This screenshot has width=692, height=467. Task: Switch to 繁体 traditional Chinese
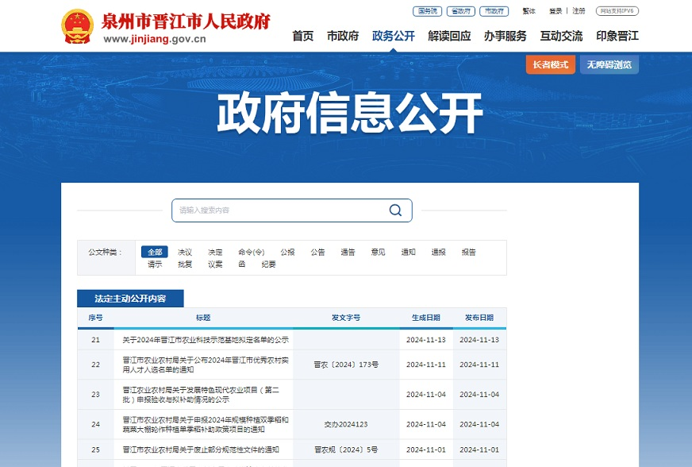point(529,11)
